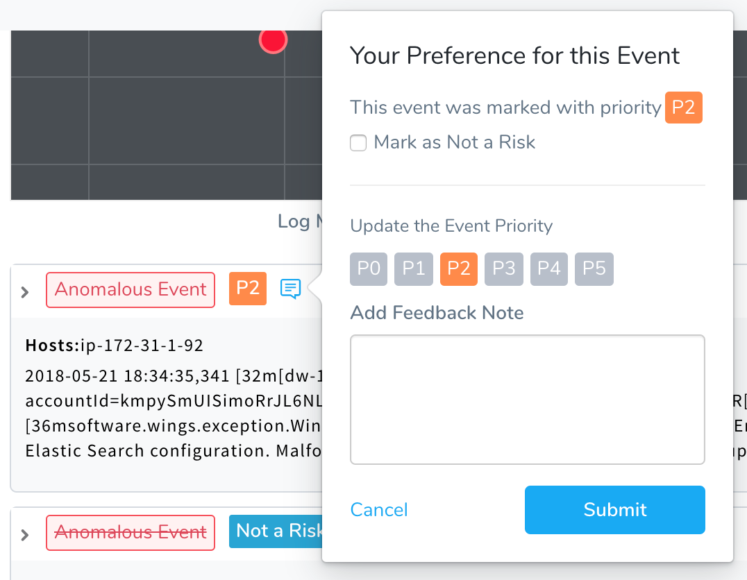Submit the event preference
The image size is (747, 580).
click(x=615, y=510)
